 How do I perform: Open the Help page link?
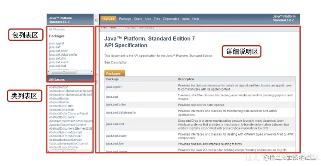(x=195, y=19)
